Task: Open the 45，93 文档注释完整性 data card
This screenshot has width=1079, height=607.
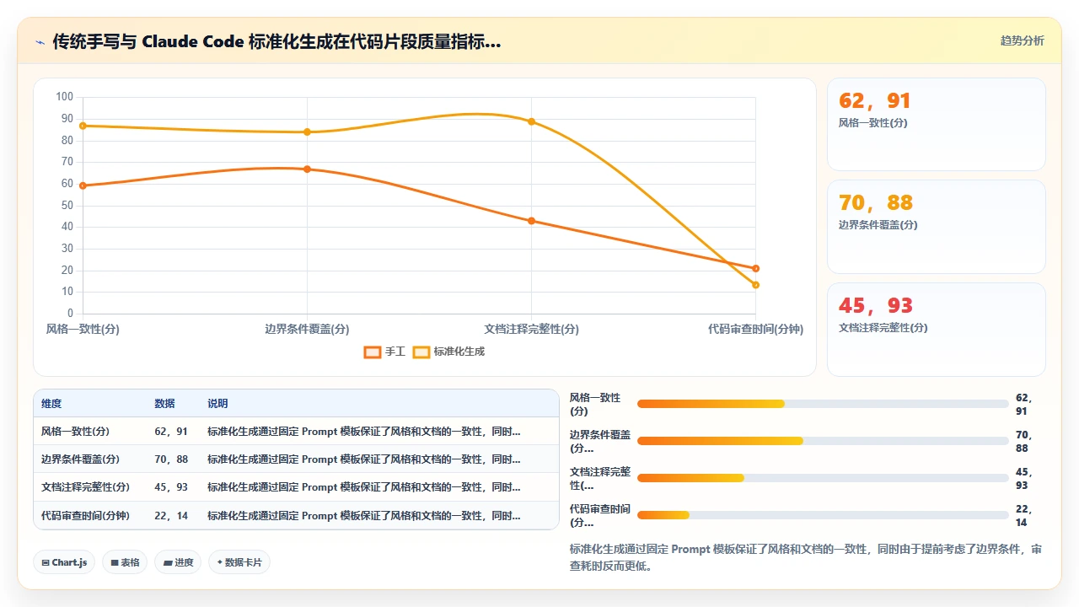Action: 937,330
